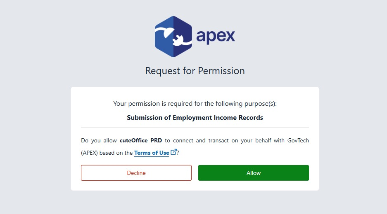Click the word "GovTech" in the question
Image resolution: width=387 pixels, height=214 pixels.
[x=298, y=140]
